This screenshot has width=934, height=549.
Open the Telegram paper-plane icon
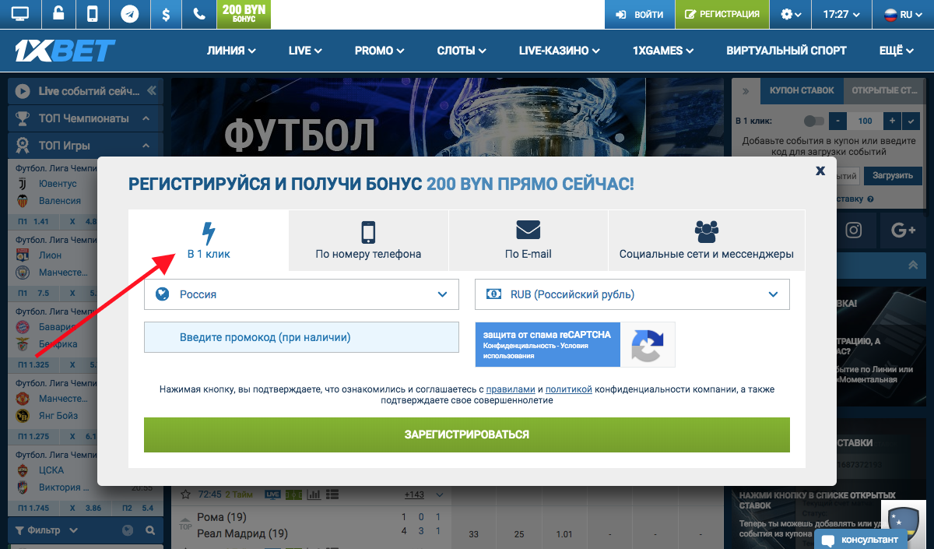tap(131, 14)
